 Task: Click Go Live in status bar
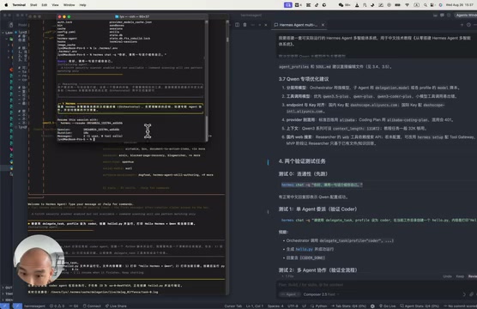(x=387, y=306)
